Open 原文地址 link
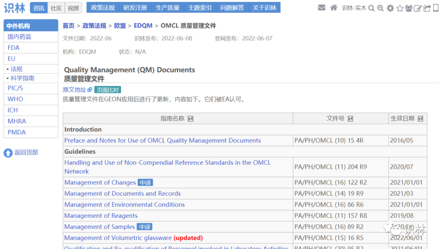This screenshot has width=440, height=249. 75,90
